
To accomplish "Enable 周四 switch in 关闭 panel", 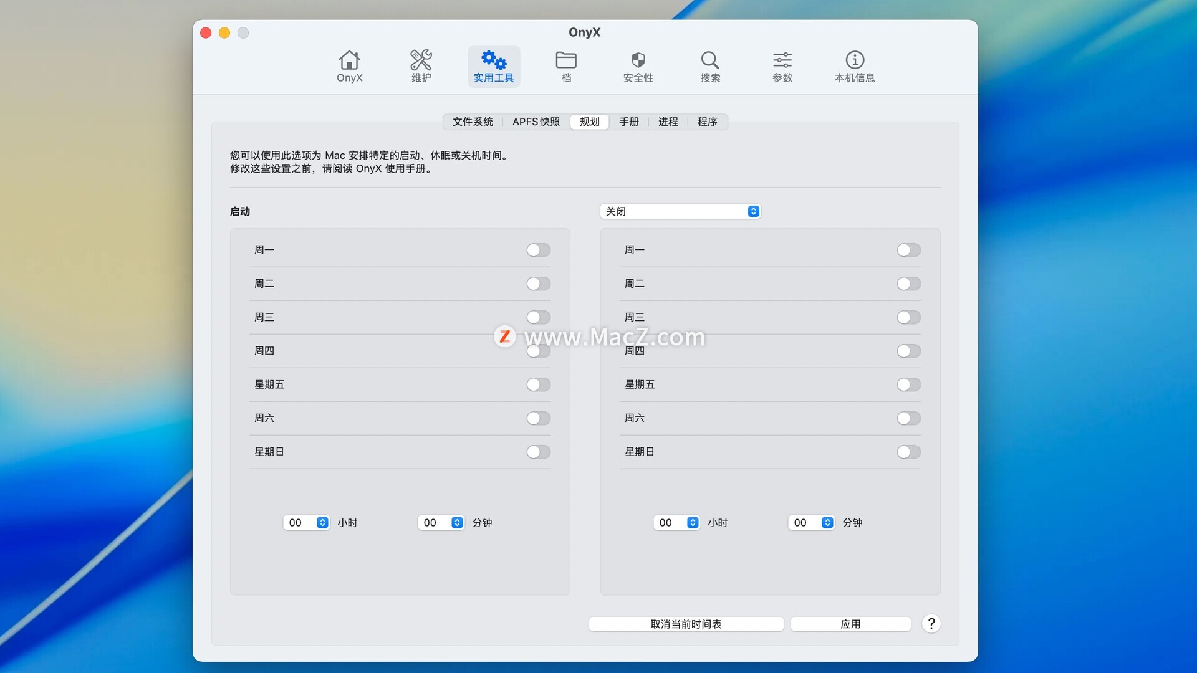I will pos(909,351).
